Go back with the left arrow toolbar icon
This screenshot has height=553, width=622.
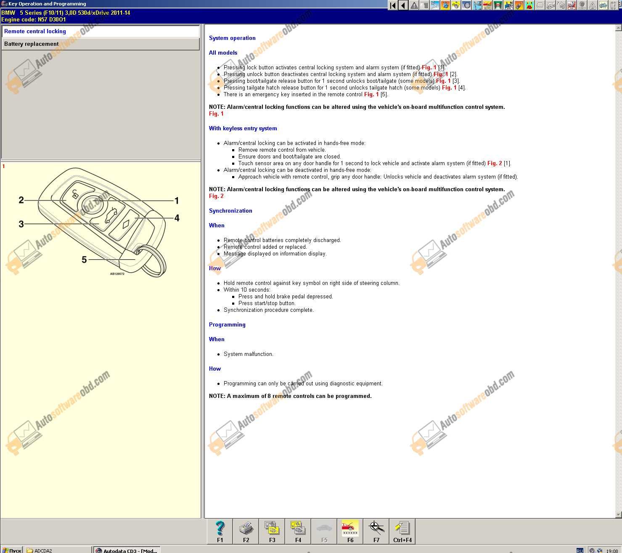[403, 5]
